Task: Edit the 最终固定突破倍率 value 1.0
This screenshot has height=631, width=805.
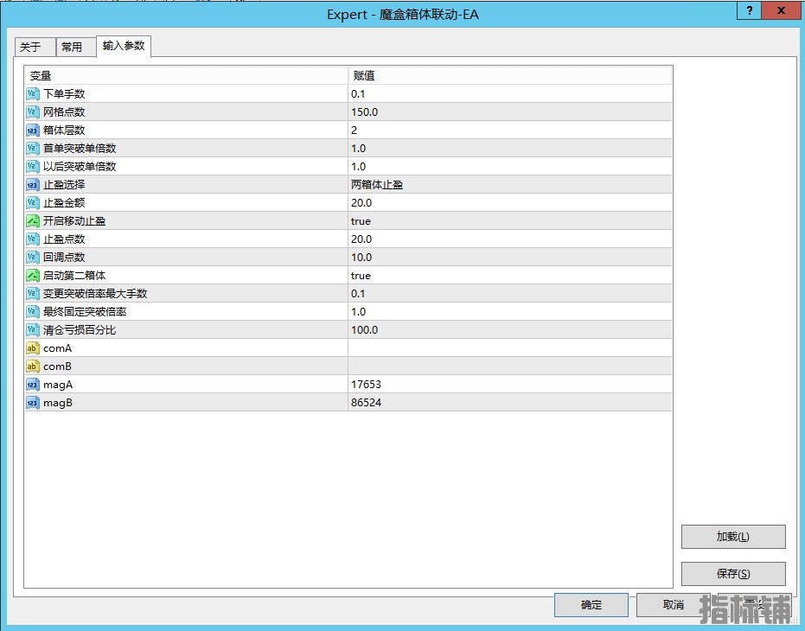Action: click(510, 312)
